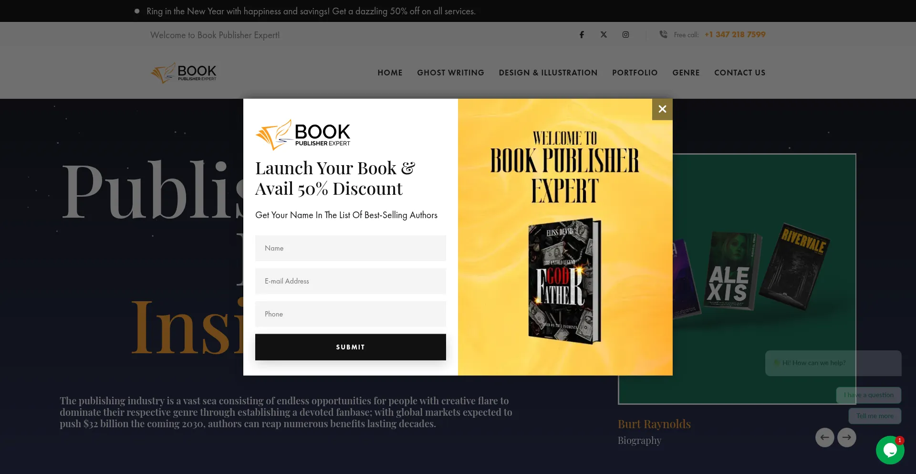916x474 pixels.
Task: Focus the E-mail Address field
Action: [x=350, y=281]
